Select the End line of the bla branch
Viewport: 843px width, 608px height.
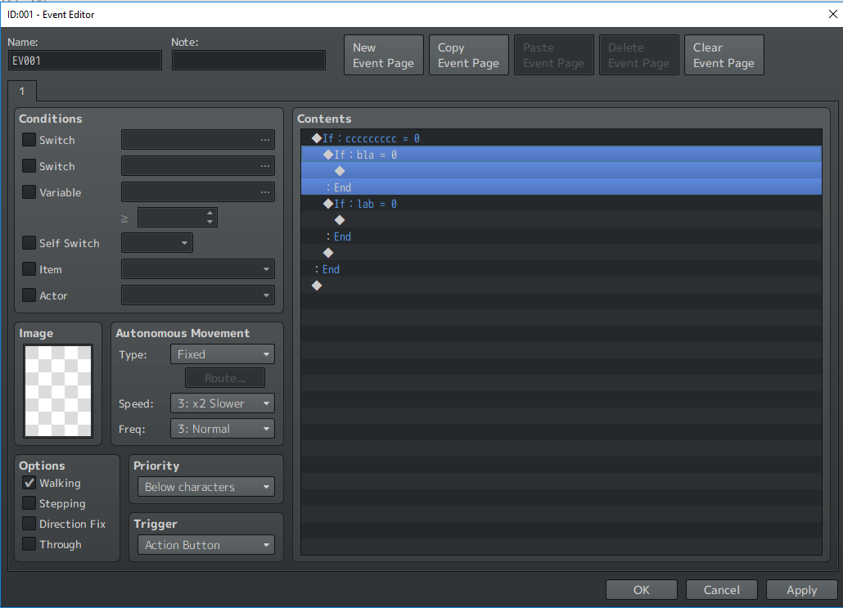(561, 187)
